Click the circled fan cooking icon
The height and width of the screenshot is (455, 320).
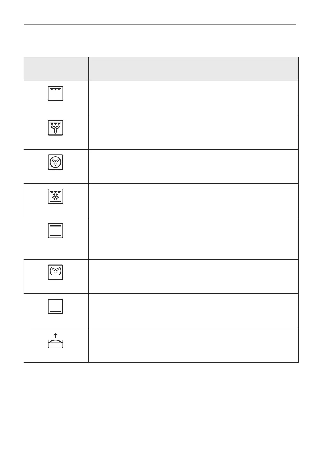(56, 162)
